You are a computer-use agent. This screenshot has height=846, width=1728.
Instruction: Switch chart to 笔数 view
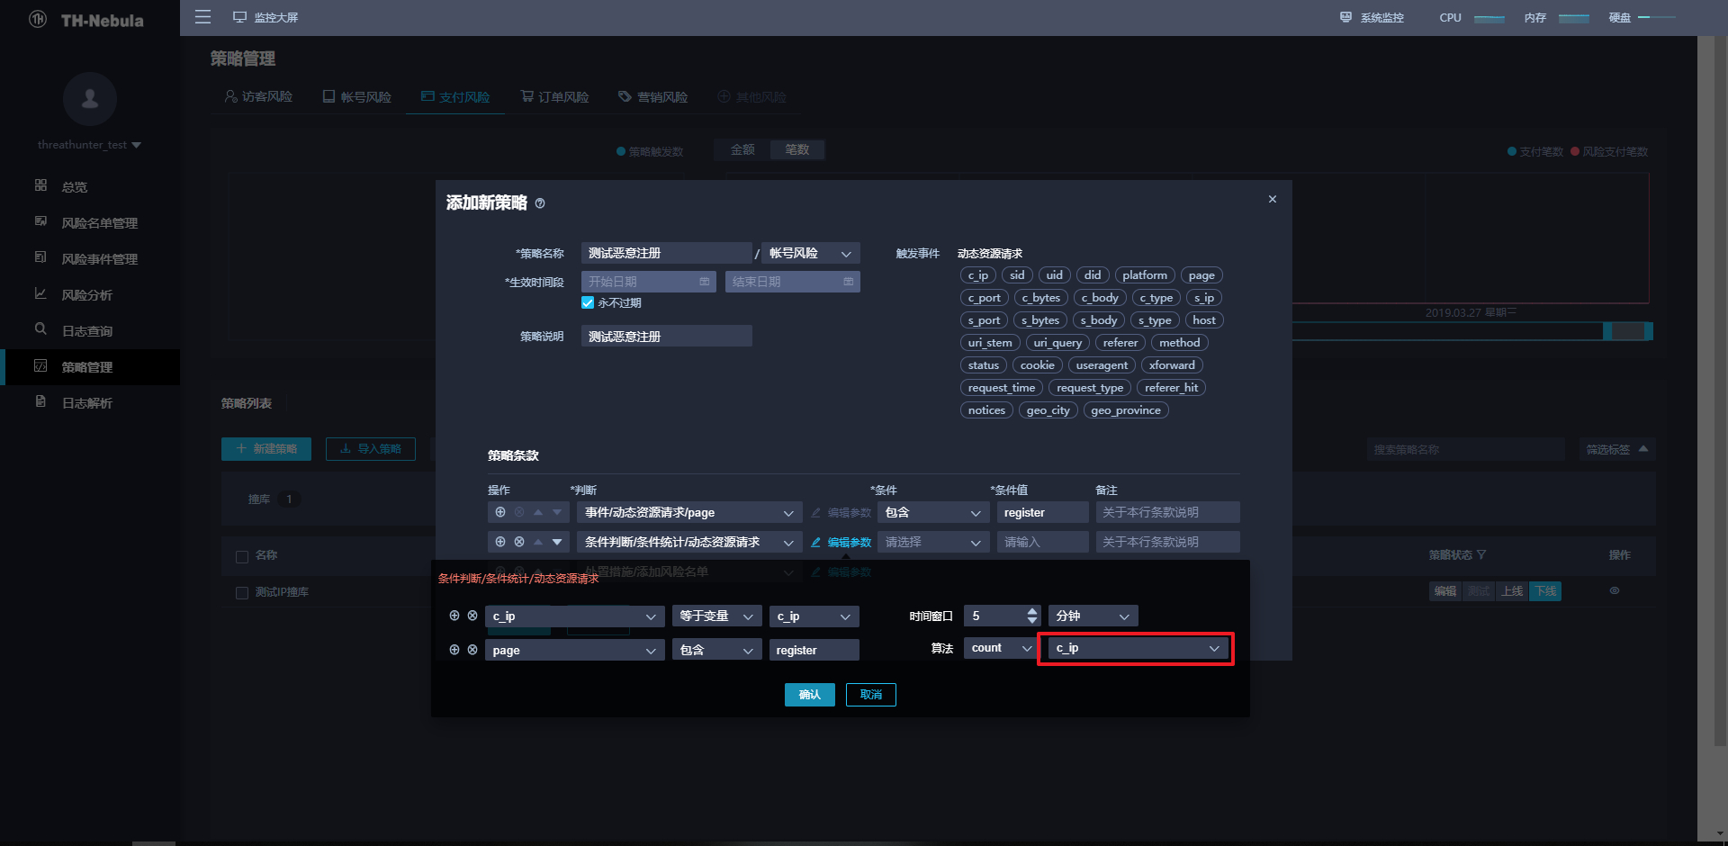point(797,149)
